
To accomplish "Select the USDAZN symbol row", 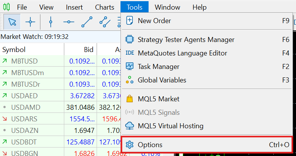I will tap(60, 130).
